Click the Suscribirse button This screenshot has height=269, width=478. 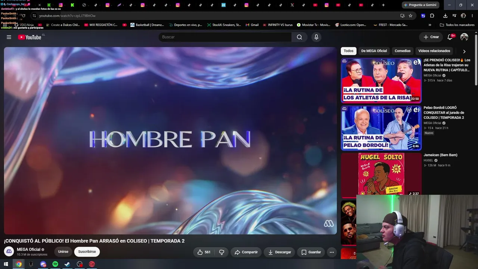point(87,252)
